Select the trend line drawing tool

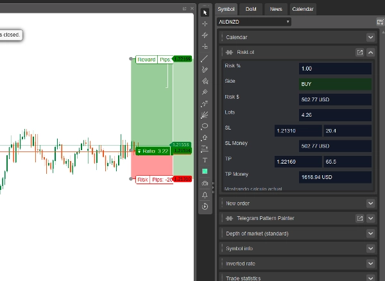point(205,58)
